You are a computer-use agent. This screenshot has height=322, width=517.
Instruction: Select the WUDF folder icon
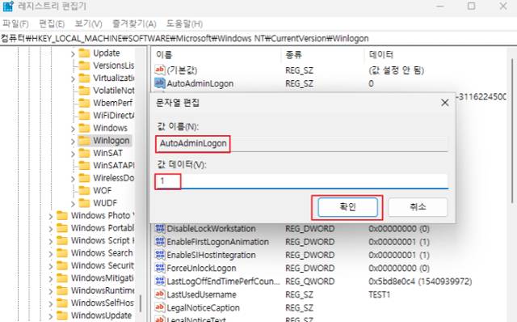pos(84,203)
